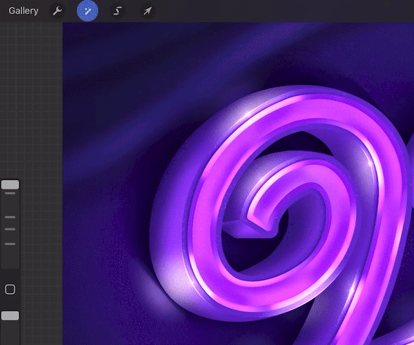Tap the topmost notch on size slider
The height and width of the screenshot is (345, 414).
(x=10, y=193)
